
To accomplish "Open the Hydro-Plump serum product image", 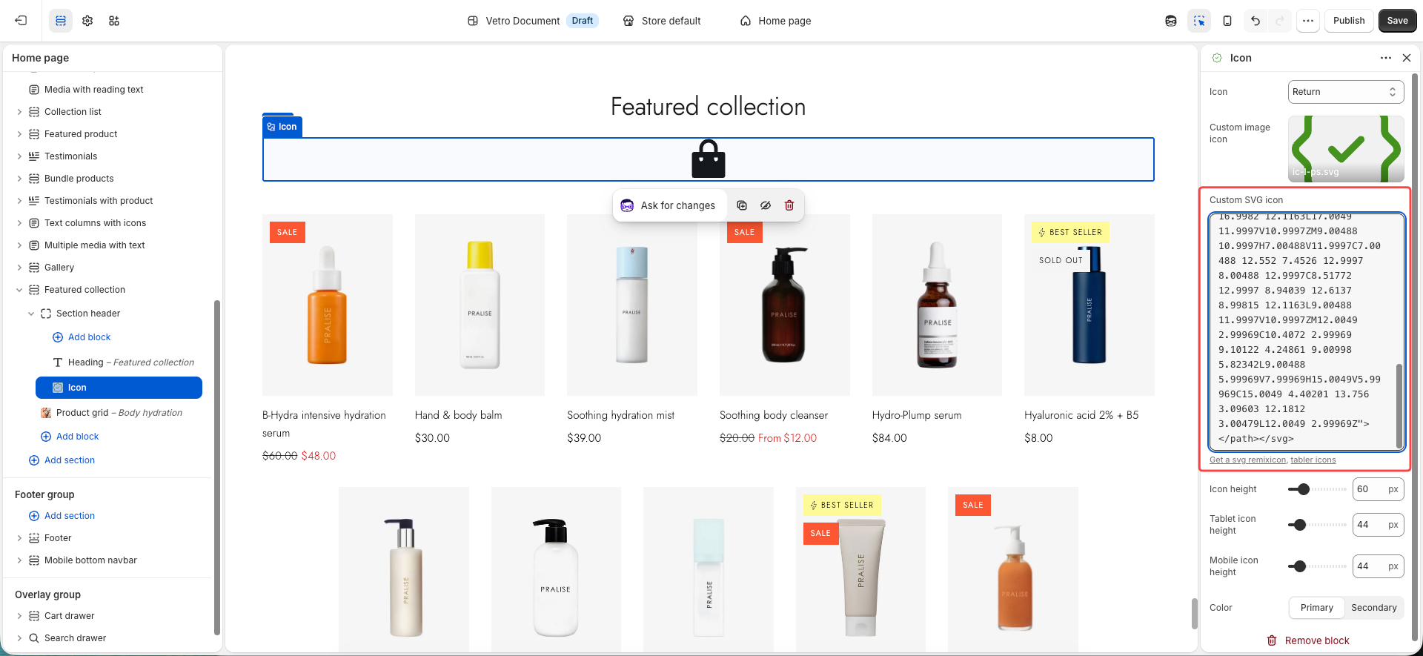I will (x=937, y=305).
